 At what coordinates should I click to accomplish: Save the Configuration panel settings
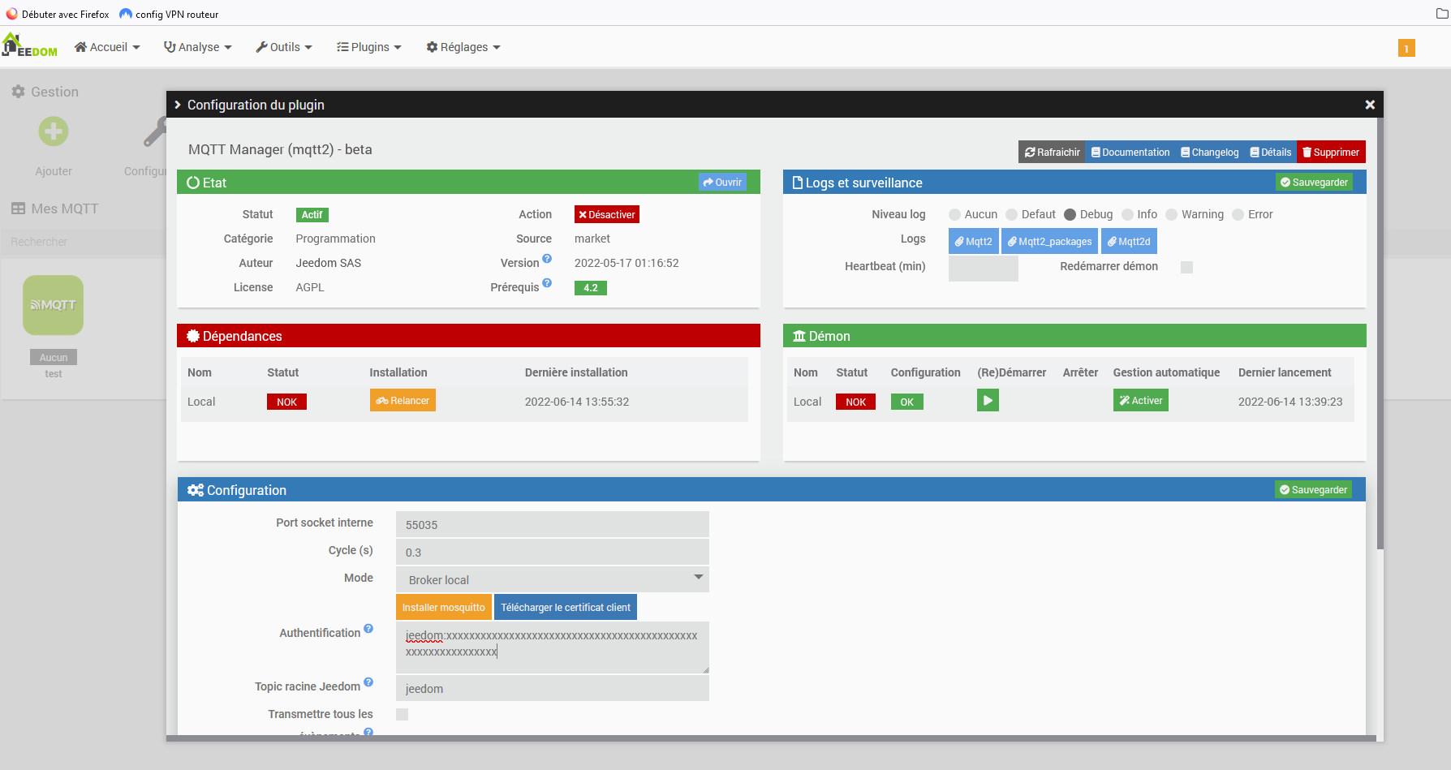(1313, 490)
